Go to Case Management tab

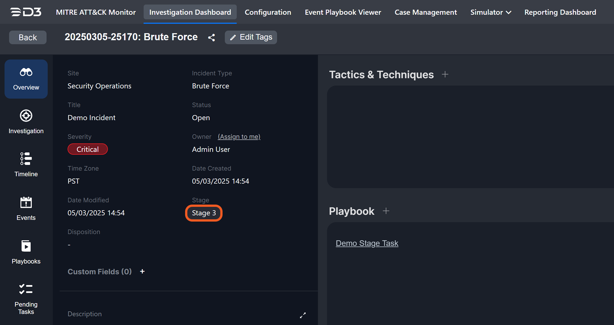pos(426,12)
